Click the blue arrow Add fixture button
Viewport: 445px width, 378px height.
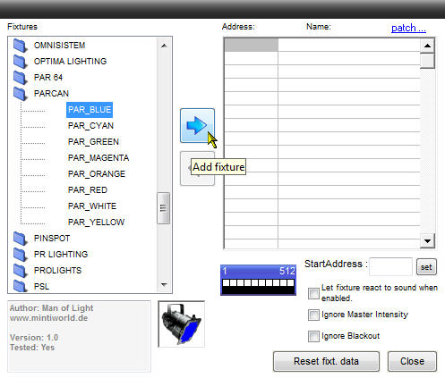click(197, 125)
